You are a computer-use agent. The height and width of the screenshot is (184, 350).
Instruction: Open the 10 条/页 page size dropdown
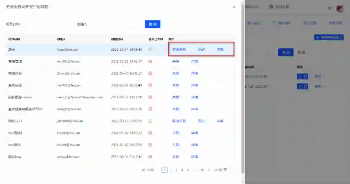[220, 170]
